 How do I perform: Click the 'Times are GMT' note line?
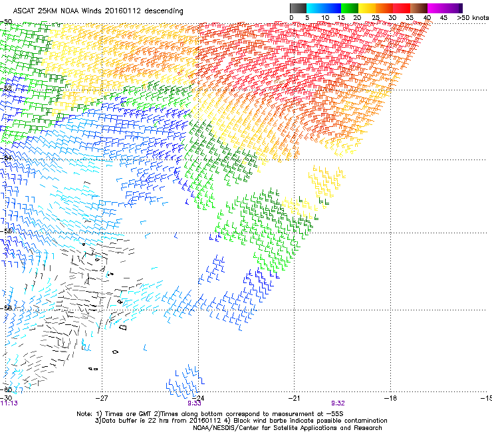(210, 414)
